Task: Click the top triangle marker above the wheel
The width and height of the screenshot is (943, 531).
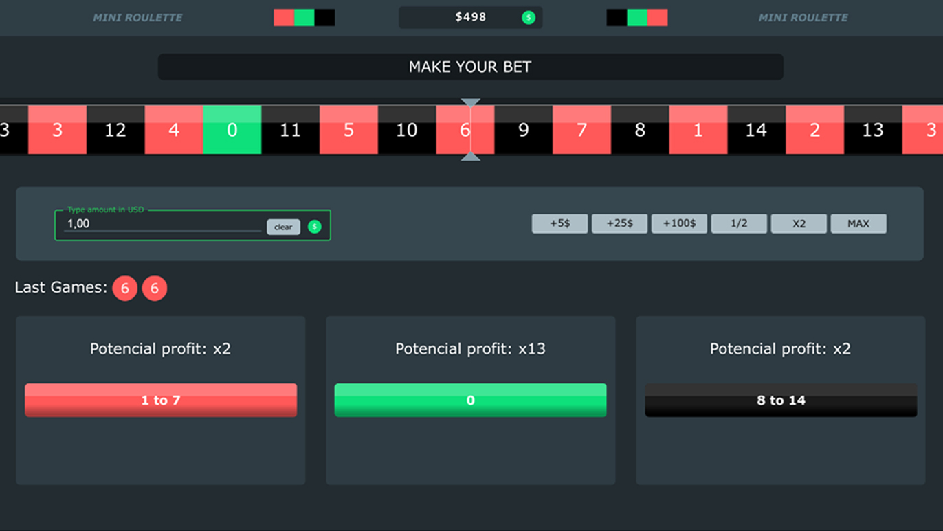Action: [471, 102]
